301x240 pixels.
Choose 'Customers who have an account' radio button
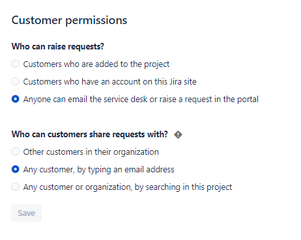point(16,81)
